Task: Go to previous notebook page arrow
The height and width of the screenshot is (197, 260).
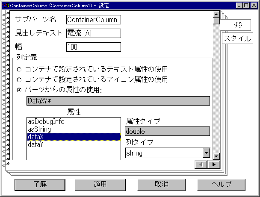Action: (201, 165)
